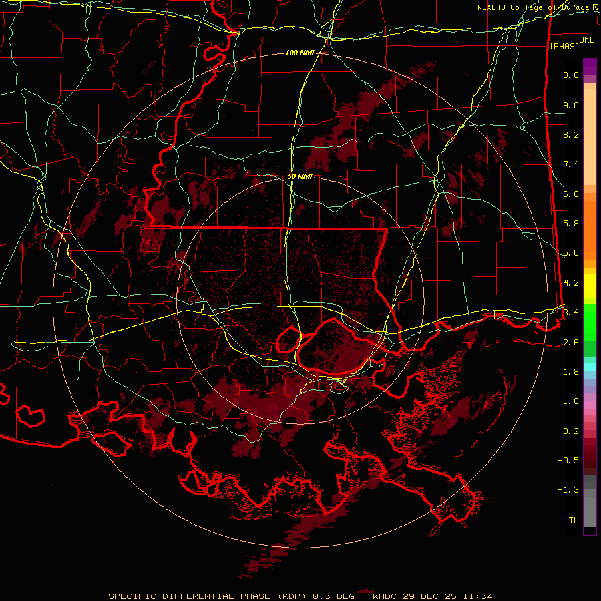This screenshot has height=601, width=601.
Task: Click the peach segment of the legend bar
Action: click(590, 134)
